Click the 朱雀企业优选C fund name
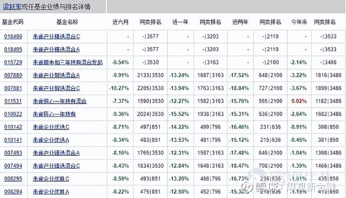This screenshot has width=346, height=198. pyautogui.click(x=51, y=127)
